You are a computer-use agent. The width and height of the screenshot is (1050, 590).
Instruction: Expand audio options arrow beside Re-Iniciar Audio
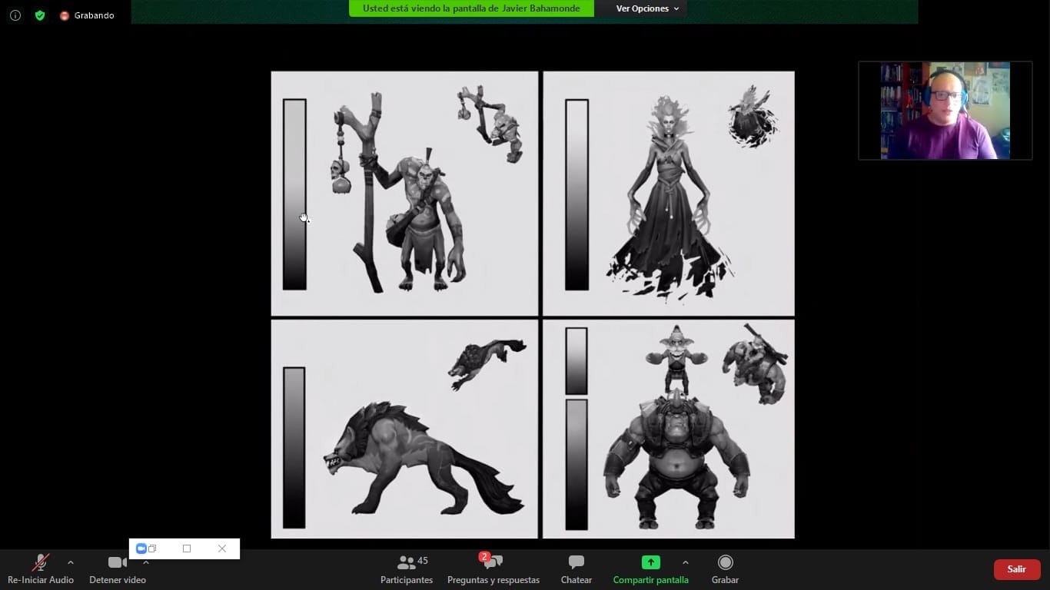pos(71,562)
